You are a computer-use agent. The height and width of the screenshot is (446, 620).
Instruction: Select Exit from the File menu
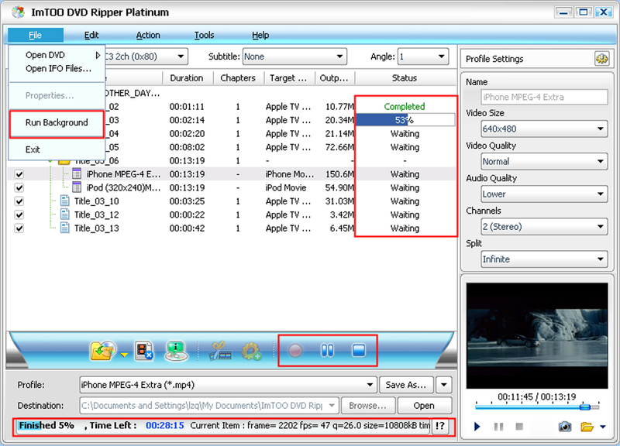[57, 149]
